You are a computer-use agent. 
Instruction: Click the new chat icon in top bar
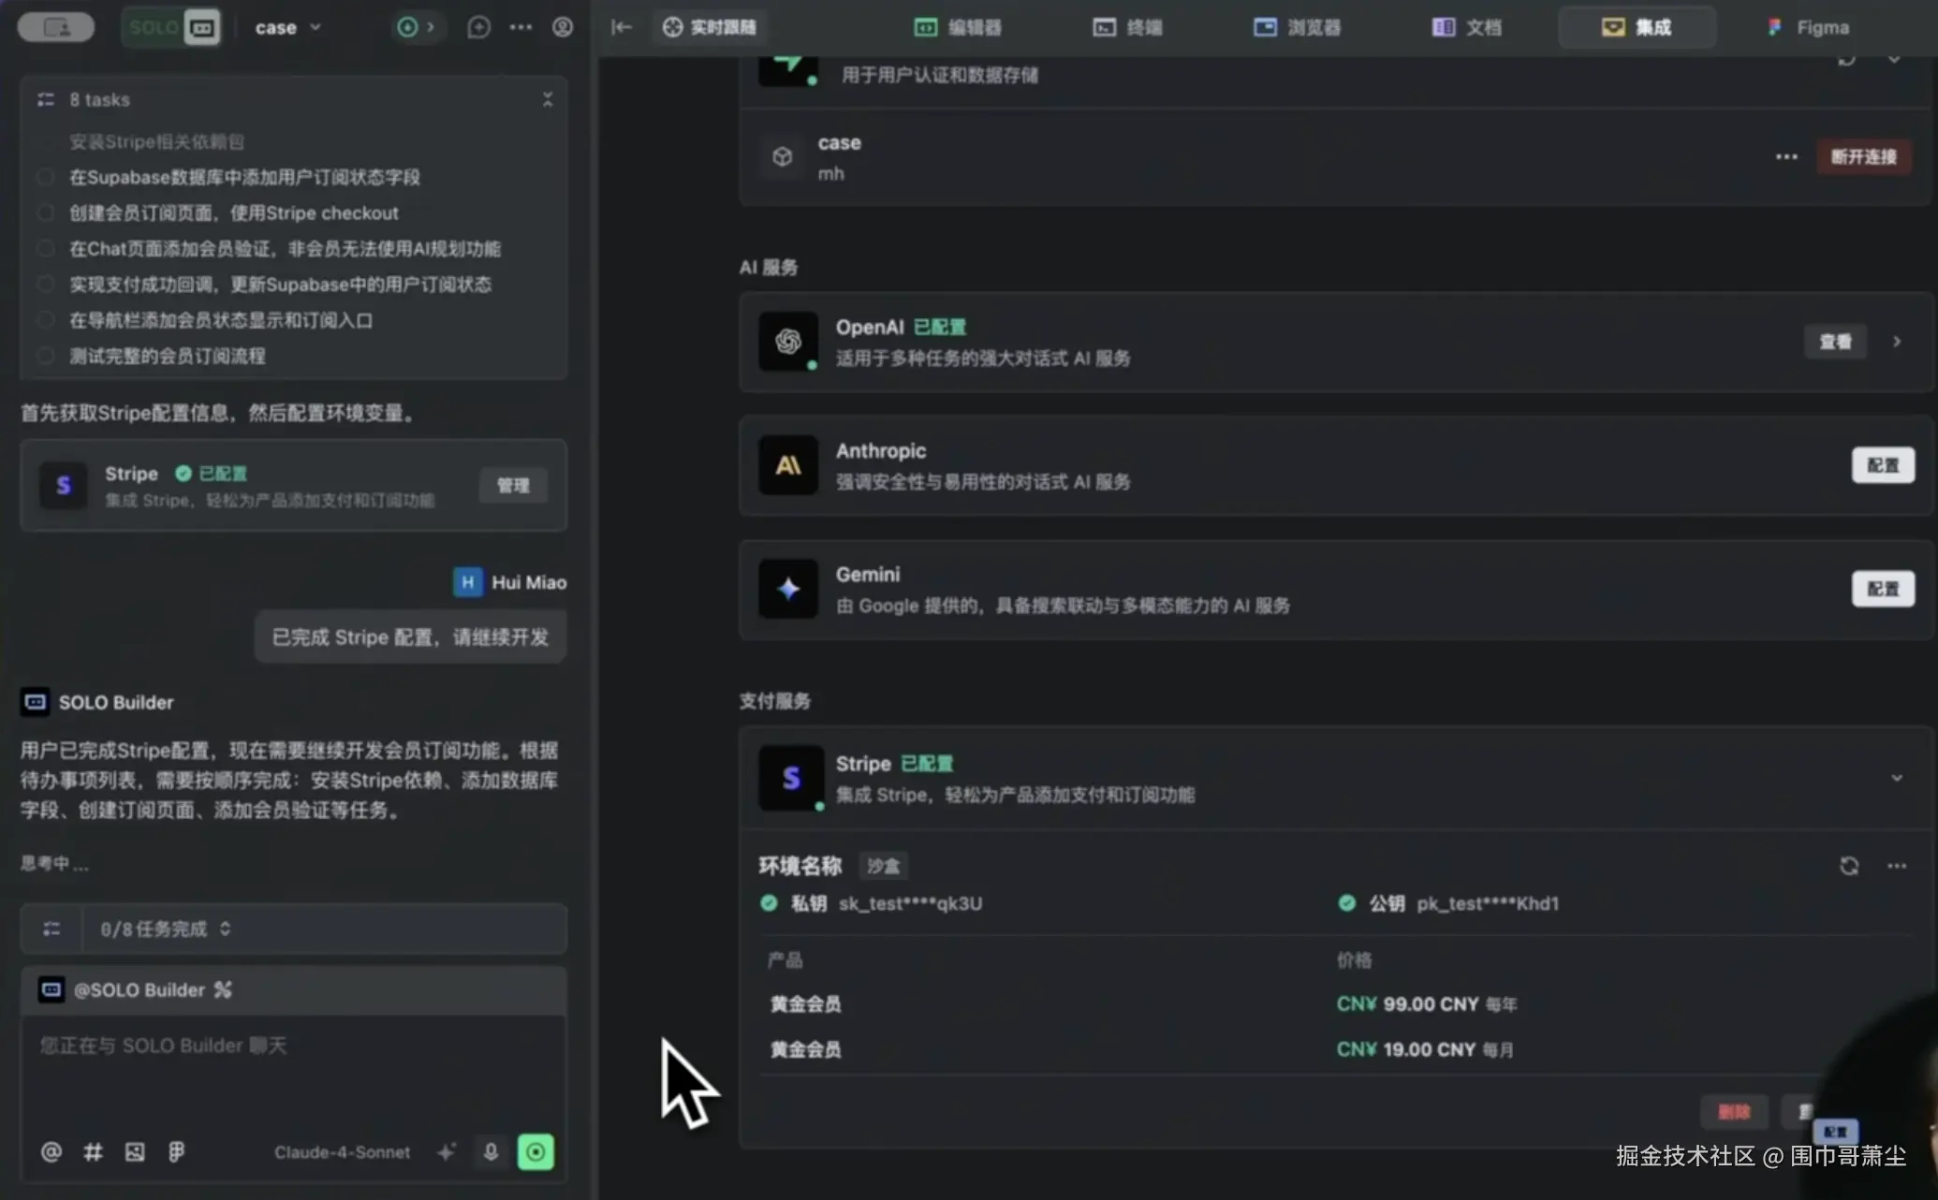(x=478, y=27)
